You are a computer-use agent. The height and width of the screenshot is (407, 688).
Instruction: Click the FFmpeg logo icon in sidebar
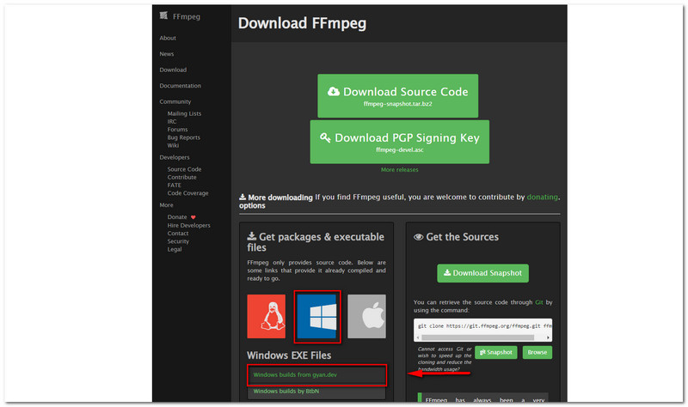pos(163,16)
